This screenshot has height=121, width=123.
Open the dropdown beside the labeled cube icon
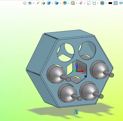pos(60,3)
